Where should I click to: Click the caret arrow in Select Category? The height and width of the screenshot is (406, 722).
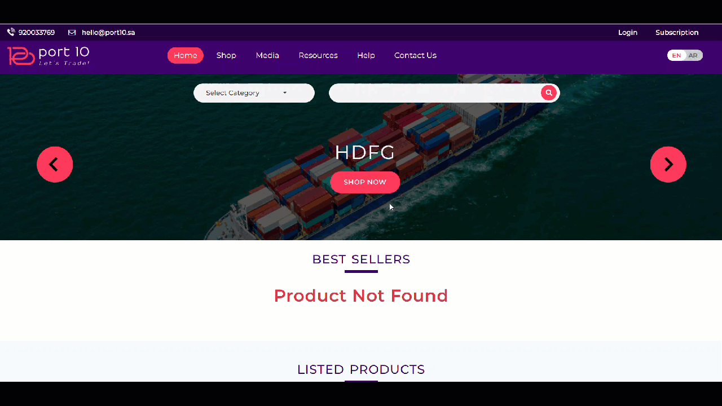click(285, 93)
